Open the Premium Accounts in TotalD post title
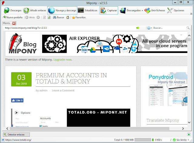Screen dimensions: 194x143 pyautogui.click(x=71, y=78)
